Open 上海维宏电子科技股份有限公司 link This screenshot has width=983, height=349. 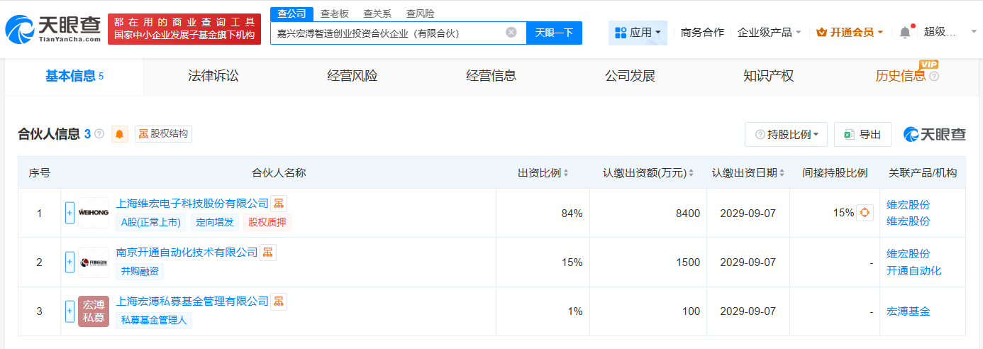click(x=192, y=204)
